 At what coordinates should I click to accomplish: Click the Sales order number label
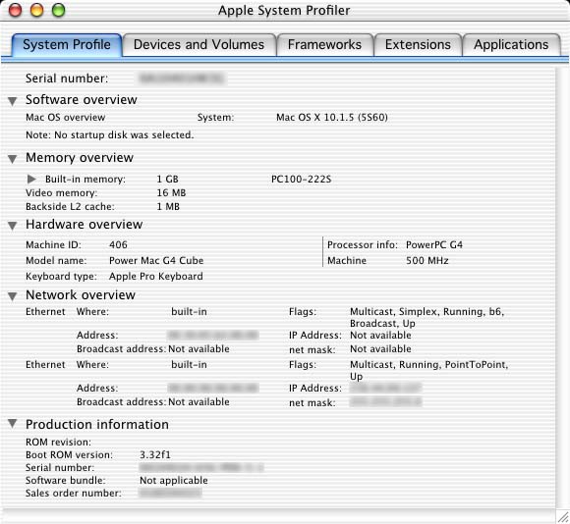pyautogui.click(x=74, y=494)
